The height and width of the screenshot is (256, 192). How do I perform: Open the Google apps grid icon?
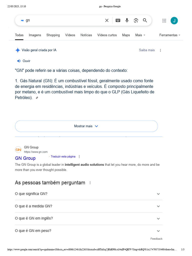click(x=164, y=21)
